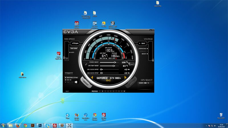228x128 pixels.
Task: Click the Test button under fan speed
Action: click(x=69, y=73)
